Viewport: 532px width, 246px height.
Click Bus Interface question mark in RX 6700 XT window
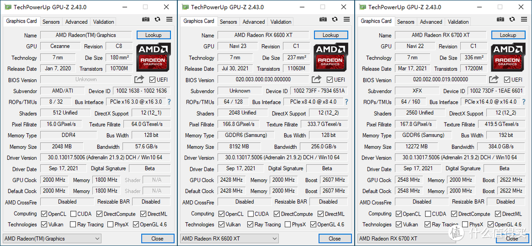[524, 102]
